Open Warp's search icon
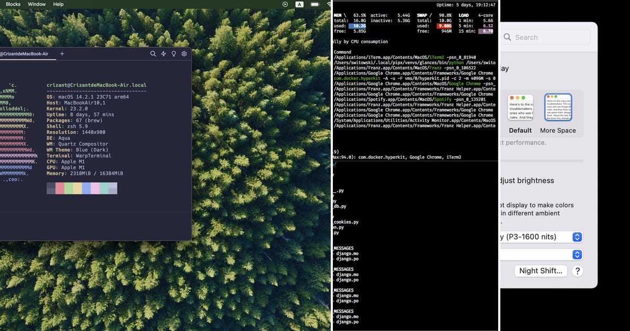Viewport: 630px width, 331px height. [x=153, y=54]
